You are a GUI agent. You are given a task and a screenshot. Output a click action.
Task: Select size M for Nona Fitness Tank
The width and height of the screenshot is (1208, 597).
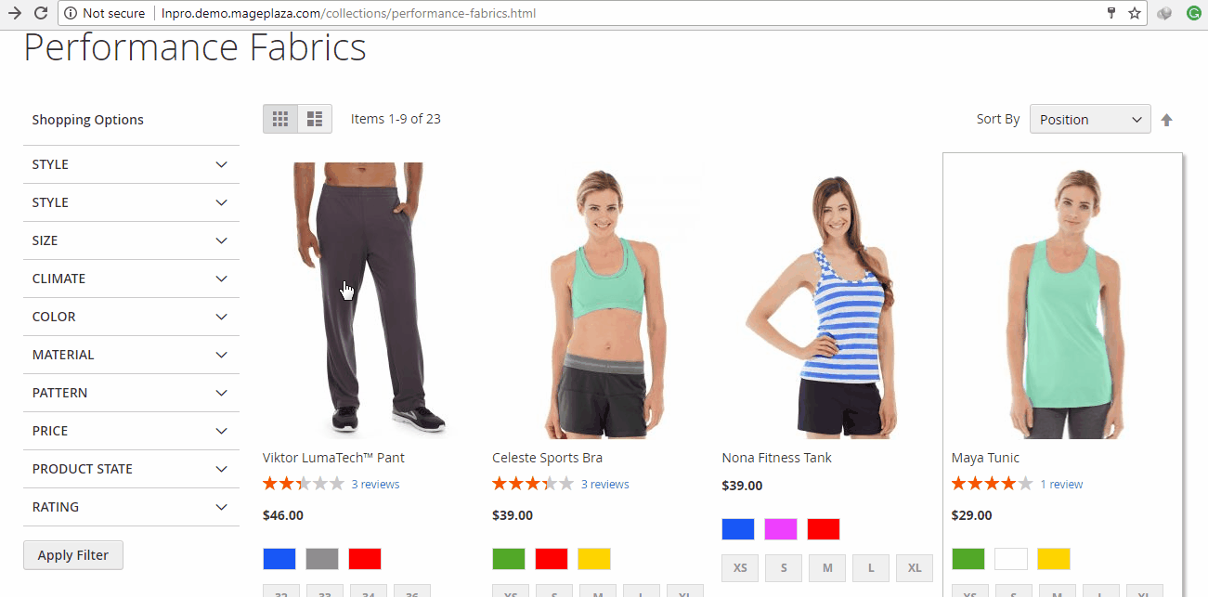click(x=827, y=567)
